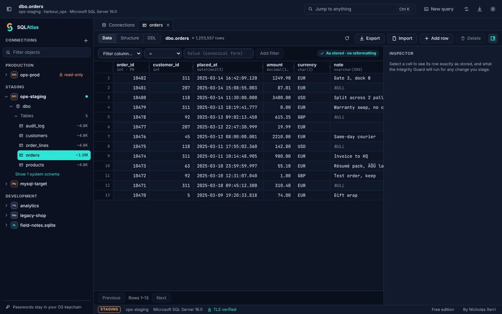
Task: Click the mysql-target database icon
Action: 14,183
